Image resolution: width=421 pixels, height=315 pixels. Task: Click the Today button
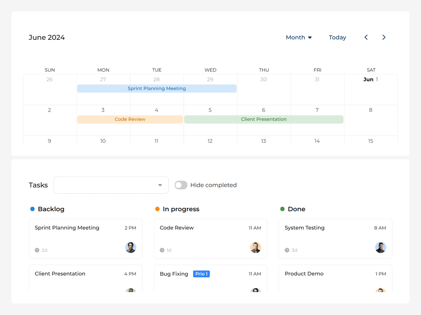[x=337, y=37]
